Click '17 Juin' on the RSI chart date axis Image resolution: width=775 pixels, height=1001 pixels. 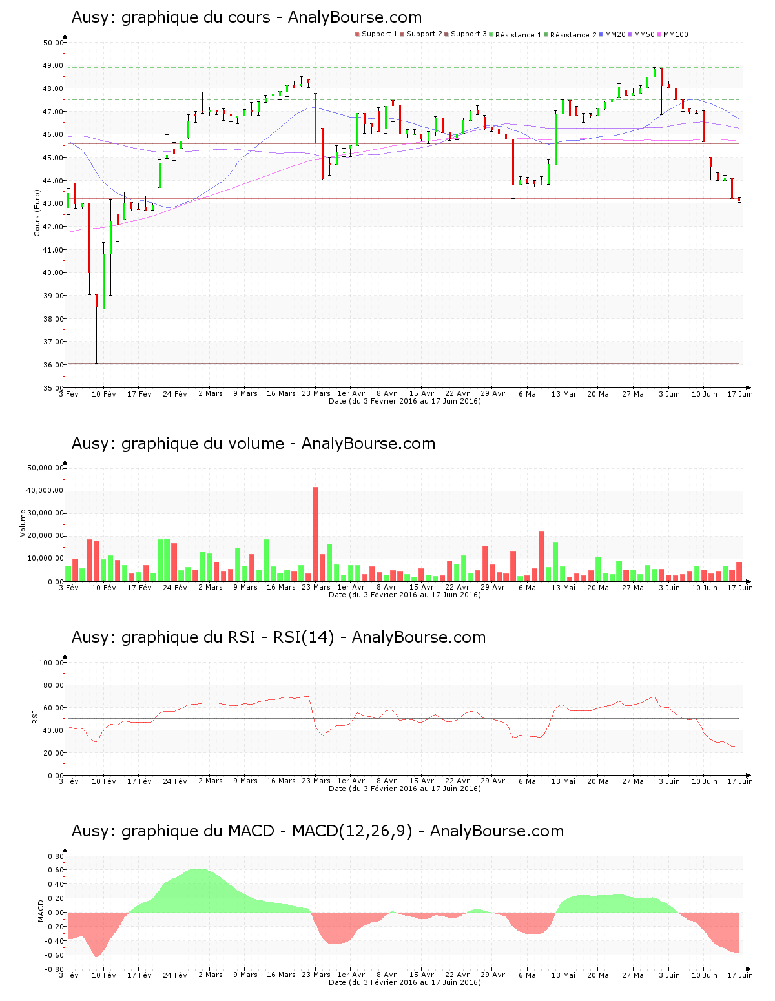click(740, 781)
